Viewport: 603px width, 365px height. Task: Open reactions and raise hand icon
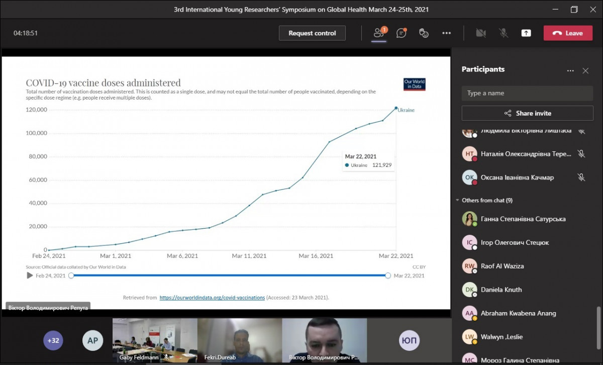(424, 33)
